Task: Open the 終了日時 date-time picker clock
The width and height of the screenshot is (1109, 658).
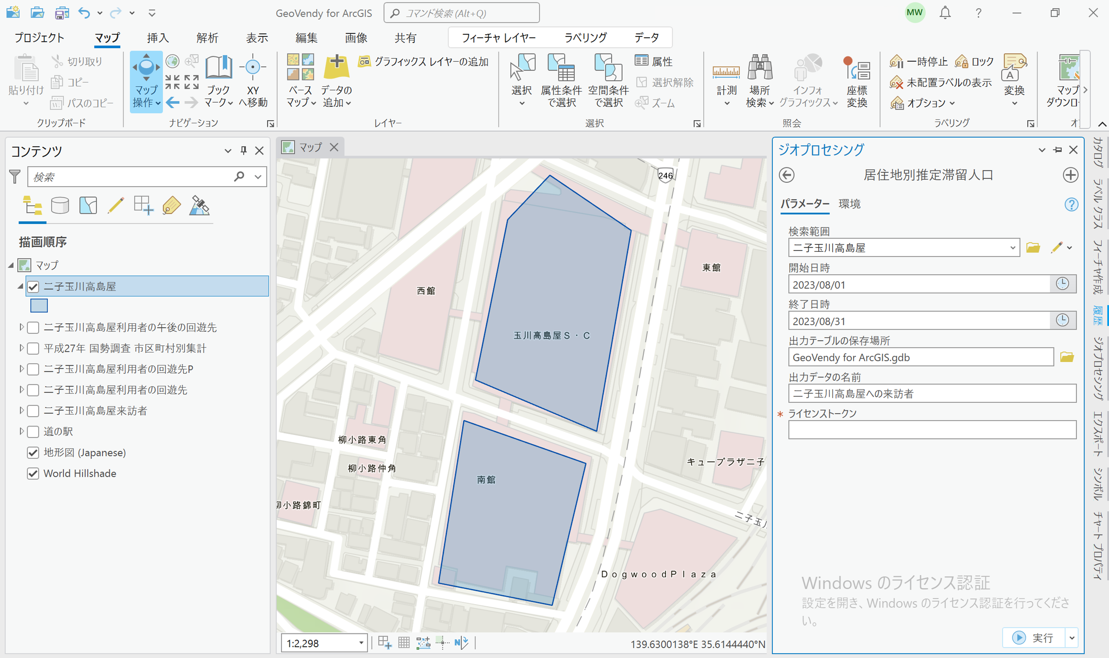Action: coord(1062,320)
